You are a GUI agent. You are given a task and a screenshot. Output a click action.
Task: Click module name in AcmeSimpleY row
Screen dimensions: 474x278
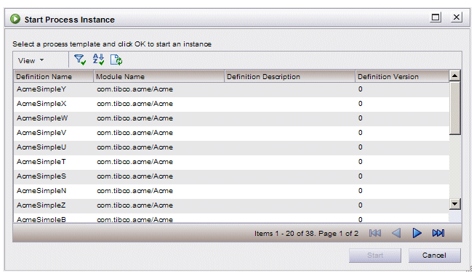pos(134,89)
